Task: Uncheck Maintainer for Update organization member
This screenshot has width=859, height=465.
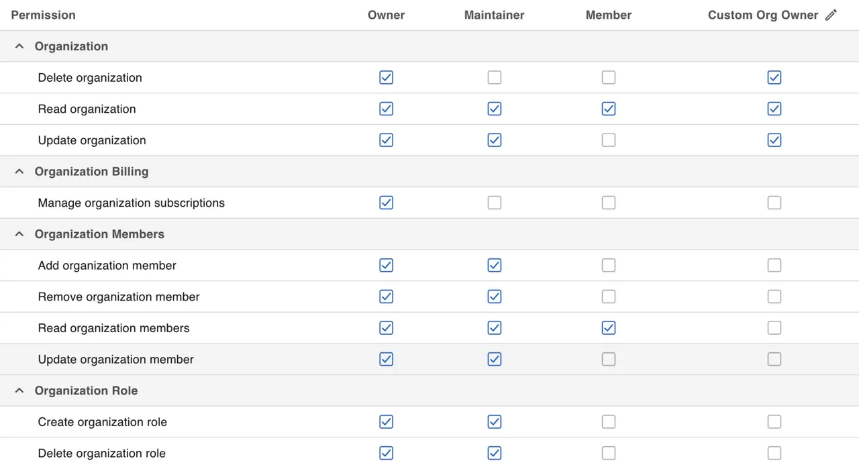Action: [x=495, y=360]
